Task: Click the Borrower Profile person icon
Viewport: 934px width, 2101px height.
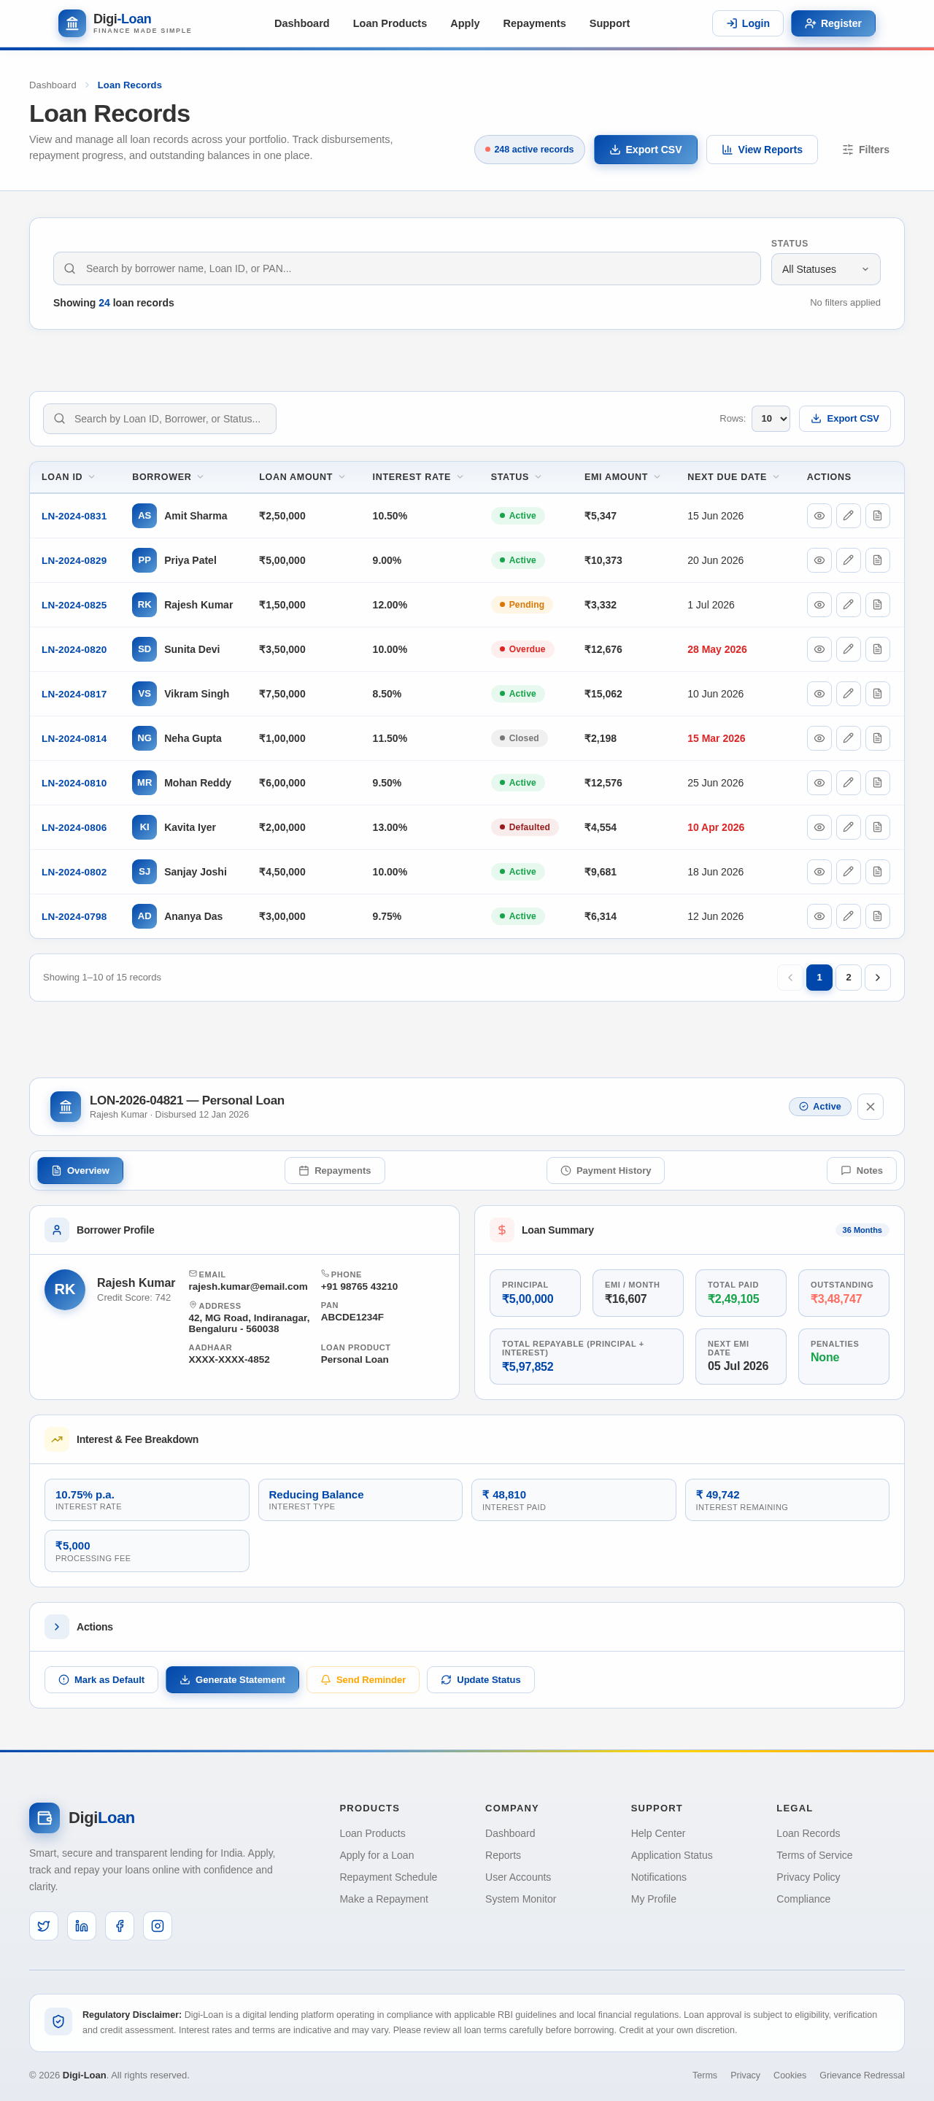Action: 57,1230
